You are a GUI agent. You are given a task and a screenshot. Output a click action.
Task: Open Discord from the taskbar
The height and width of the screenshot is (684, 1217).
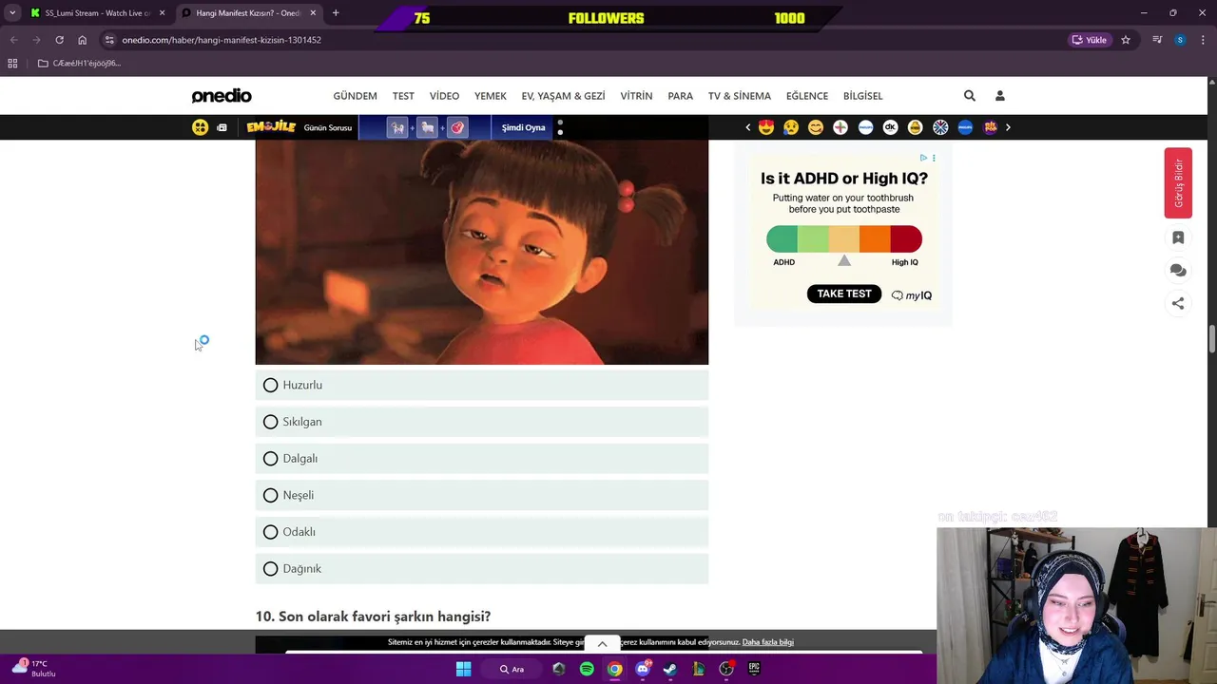pyautogui.click(x=643, y=669)
